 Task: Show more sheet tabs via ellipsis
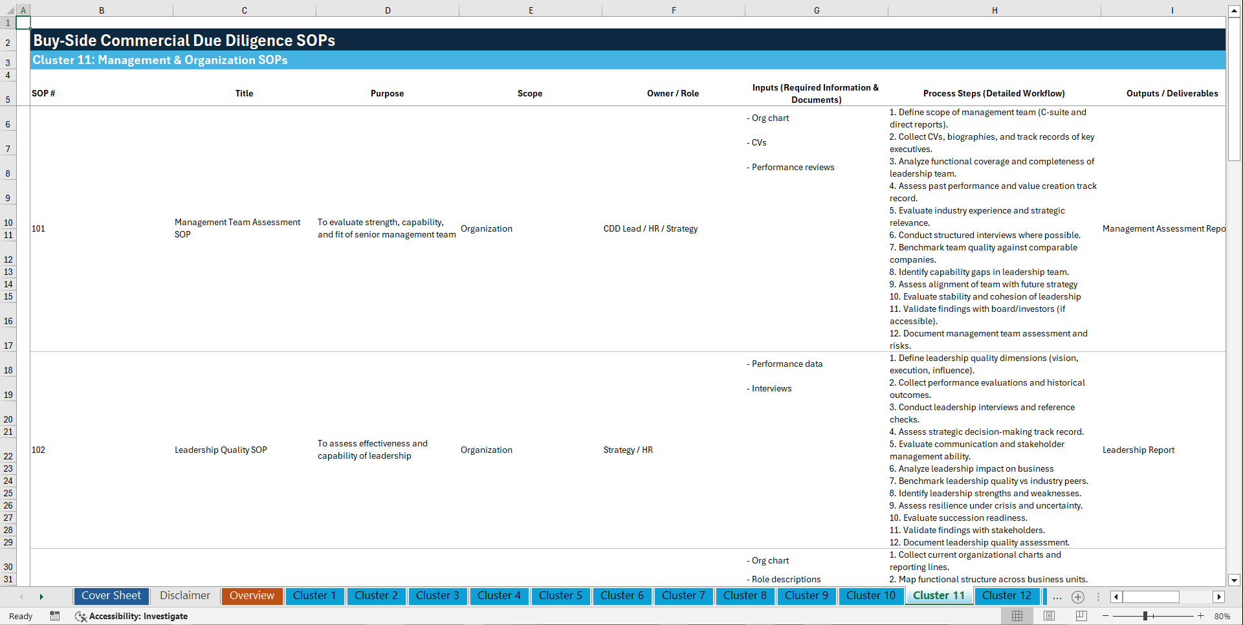click(1057, 597)
